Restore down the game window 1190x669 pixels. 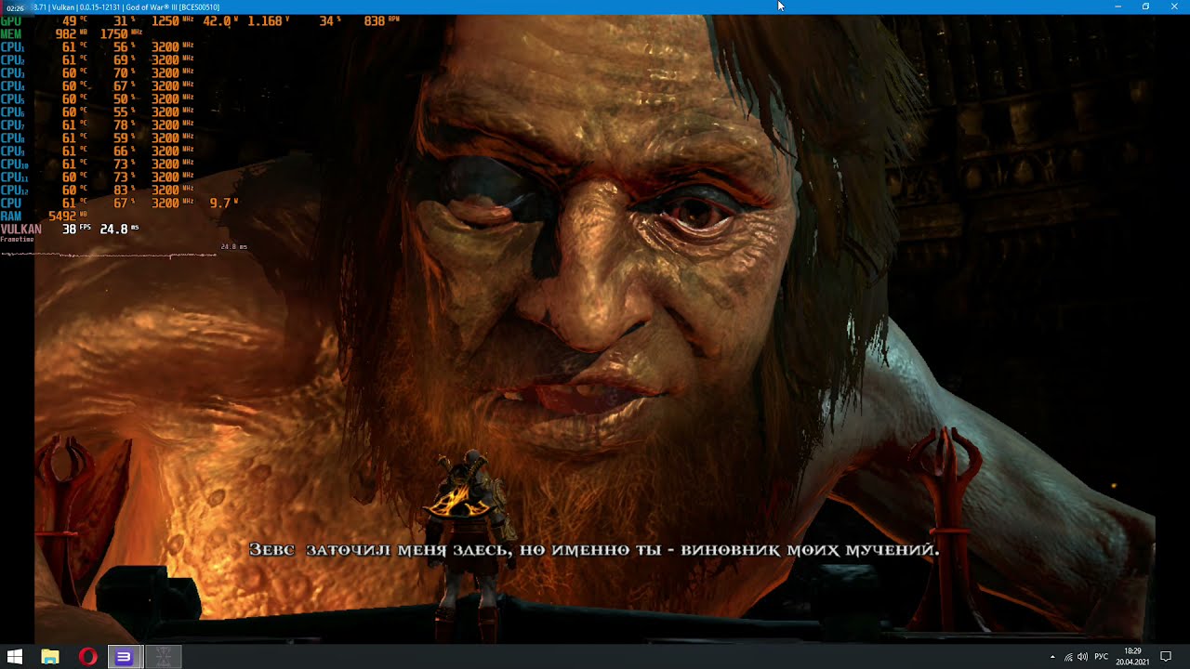click(1145, 7)
